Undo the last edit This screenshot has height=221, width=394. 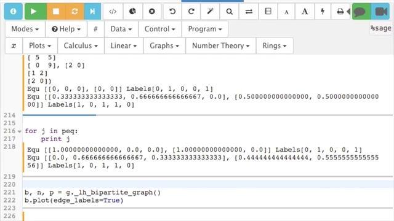[172, 12]
